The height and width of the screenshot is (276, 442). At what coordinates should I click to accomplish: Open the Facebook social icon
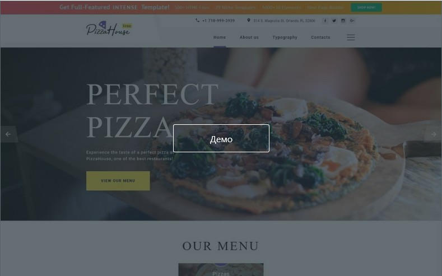[x=325, y=21]
